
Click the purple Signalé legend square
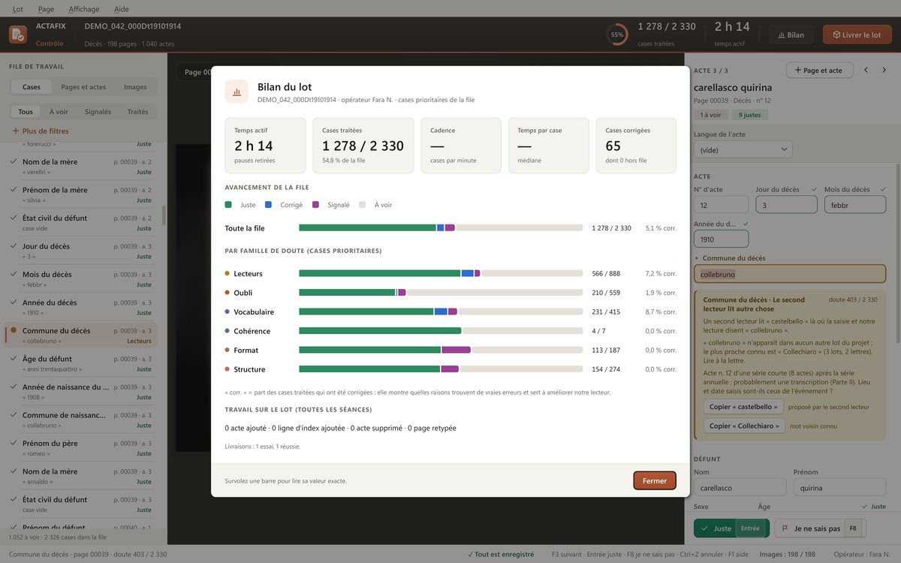coord(315,204)
